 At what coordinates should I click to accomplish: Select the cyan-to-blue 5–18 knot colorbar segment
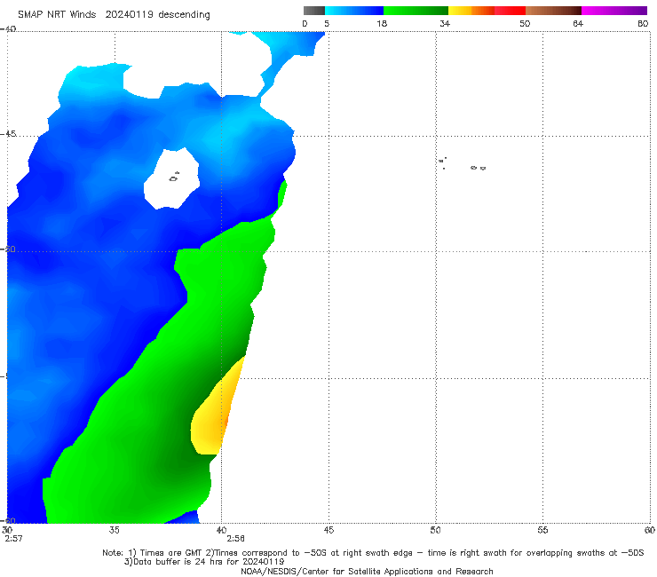(354, 11)
